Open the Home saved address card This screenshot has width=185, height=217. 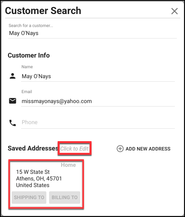click(x=46, y=184)
